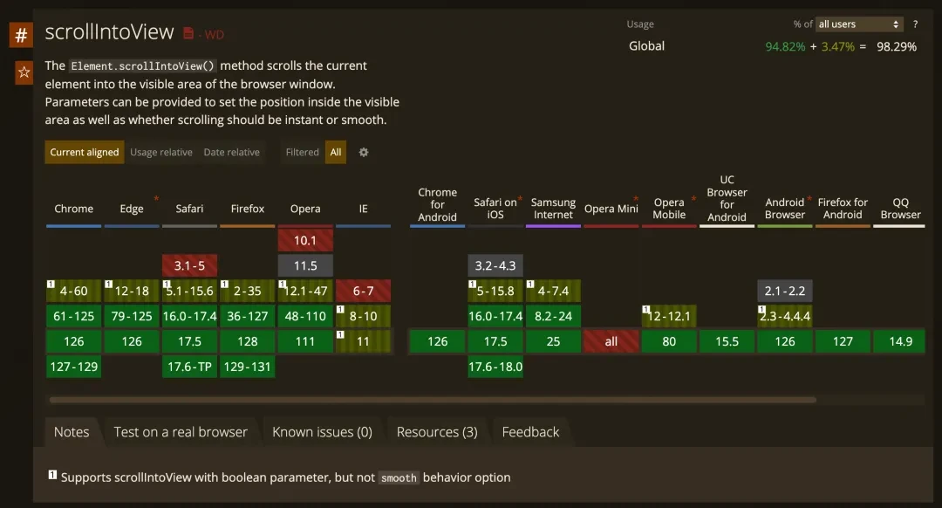Screen dimensions: 942x508
Task: Select Firefox 2-35 cell
Action: [x=248, y=291]
